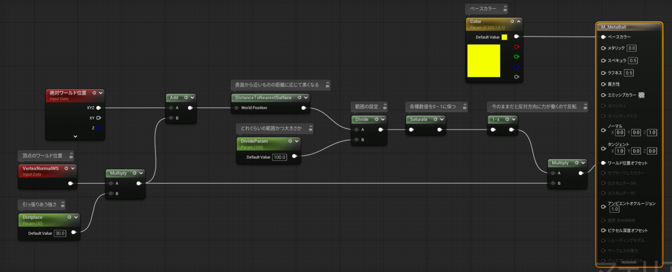This screenshot has width=672, height=272.
Task: Open the chevron on the 1-x node
Action: (x=515, y=120)
